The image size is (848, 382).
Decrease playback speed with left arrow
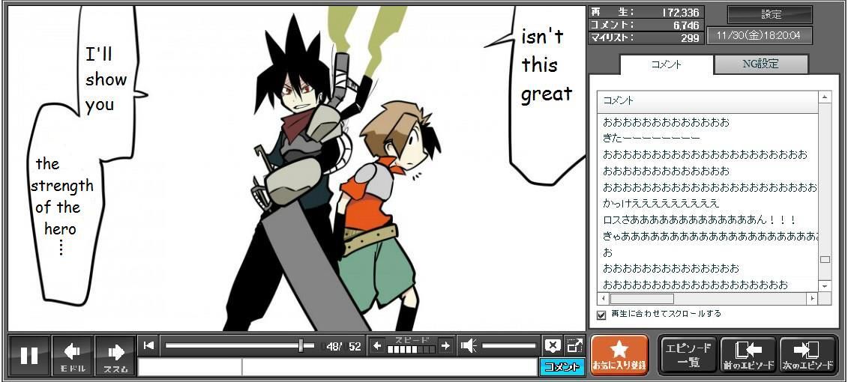(x=377, y=345)
